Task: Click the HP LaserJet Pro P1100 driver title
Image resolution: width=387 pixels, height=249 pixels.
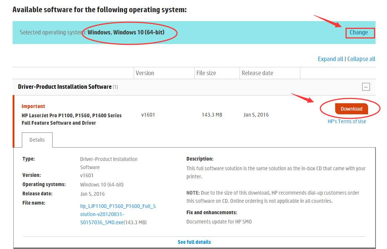Action: (x=71, y=119)
